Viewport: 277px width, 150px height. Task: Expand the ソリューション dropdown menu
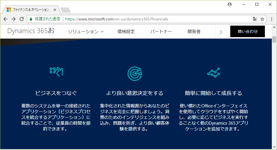86,32
